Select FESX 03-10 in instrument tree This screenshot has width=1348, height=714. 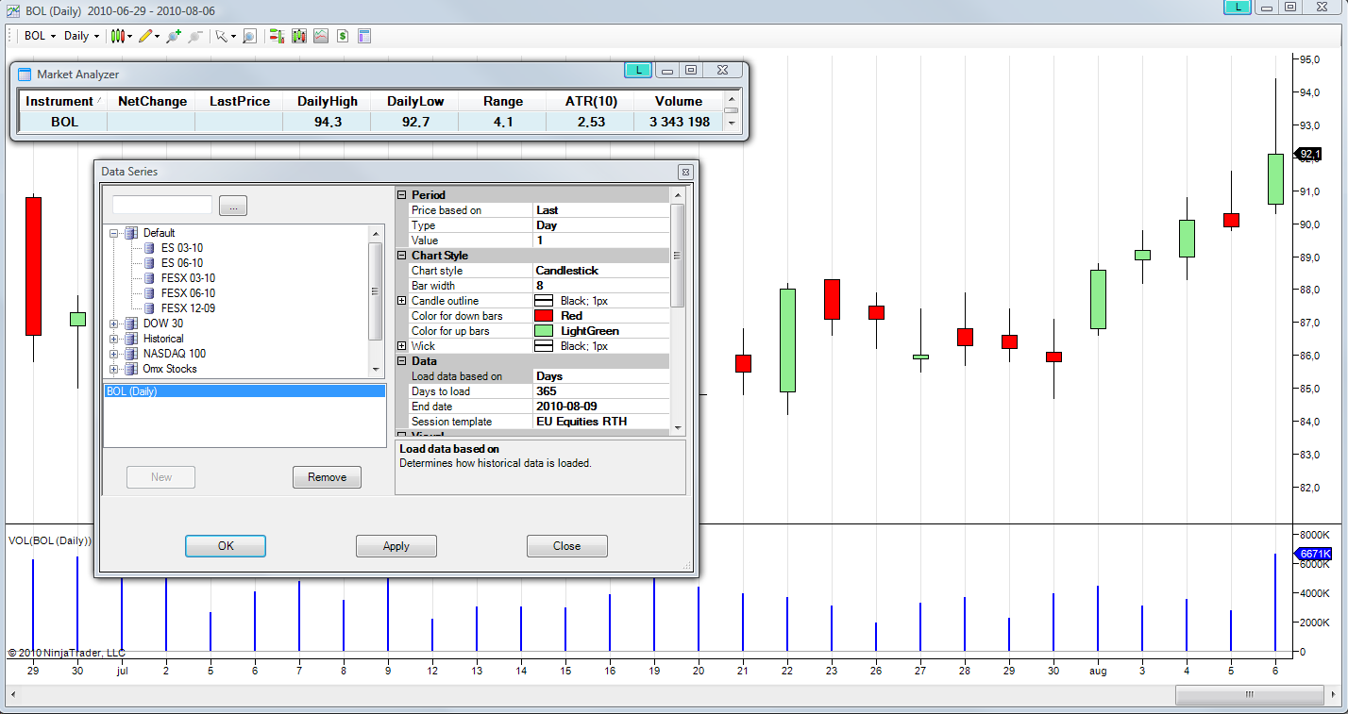[188, 278]
